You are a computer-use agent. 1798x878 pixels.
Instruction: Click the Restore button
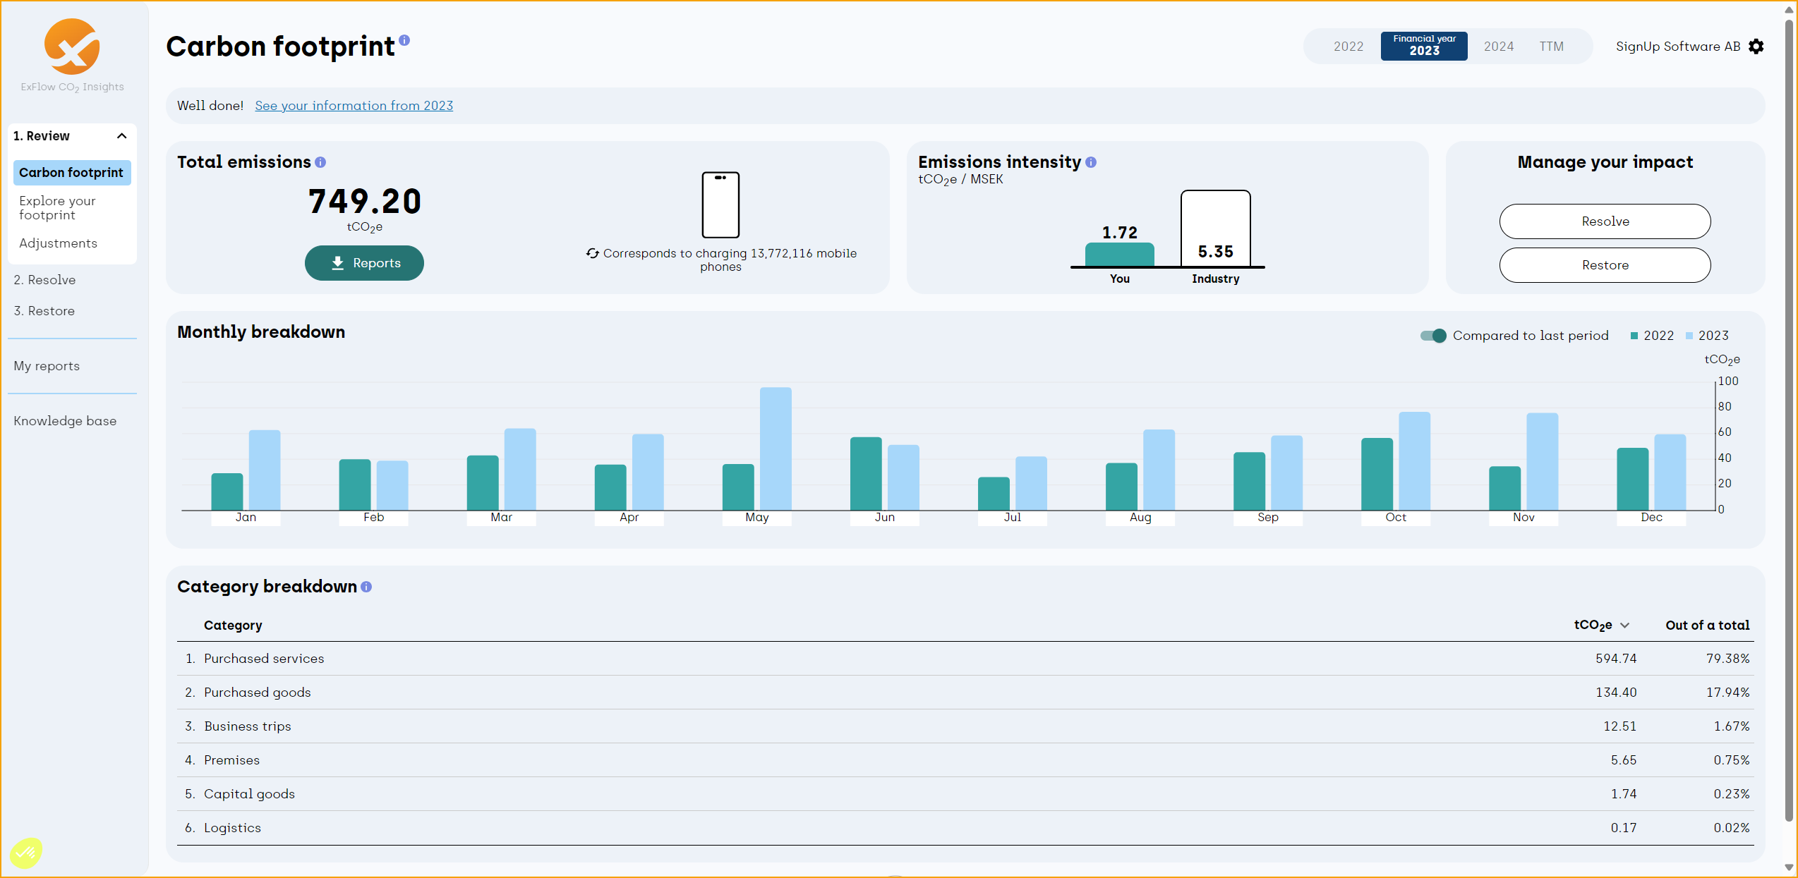pyautogui.click(x=1605, y=264)
